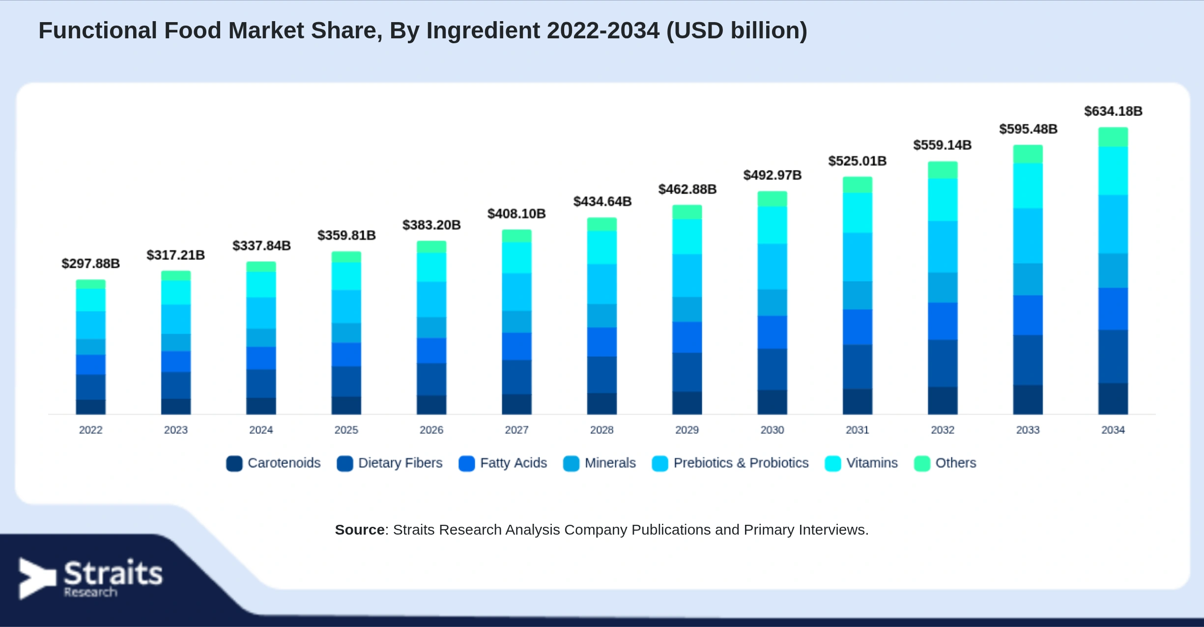Viewport: 1204px width, 627px height.
Task: Click the 2023 axis label
Action: click(176, 430)
